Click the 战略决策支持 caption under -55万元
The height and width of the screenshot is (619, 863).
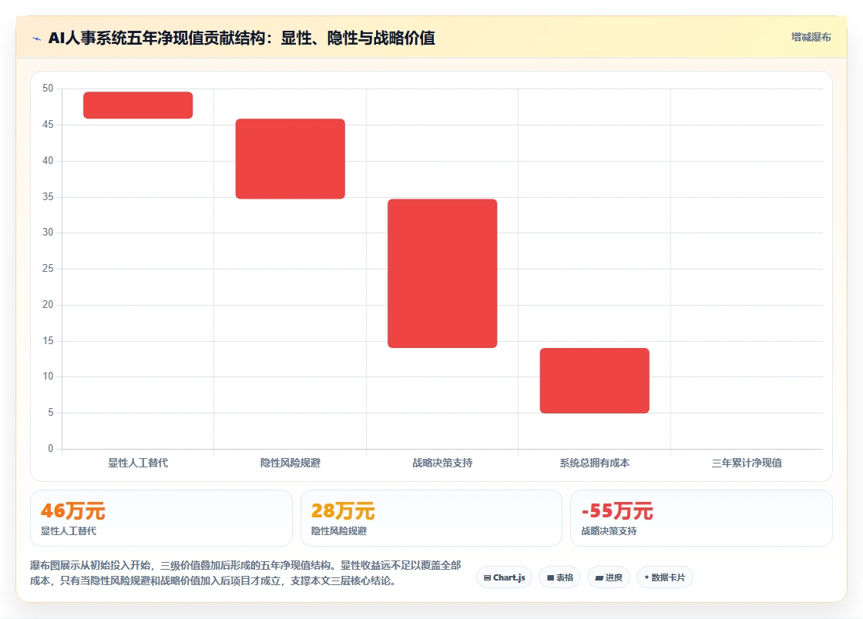click(x=609, y=531)
